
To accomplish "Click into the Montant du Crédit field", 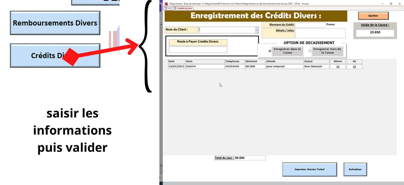I will 310,25.
